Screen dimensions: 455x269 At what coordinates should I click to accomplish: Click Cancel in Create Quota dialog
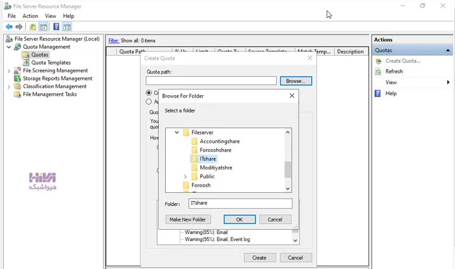click(295, 258)
